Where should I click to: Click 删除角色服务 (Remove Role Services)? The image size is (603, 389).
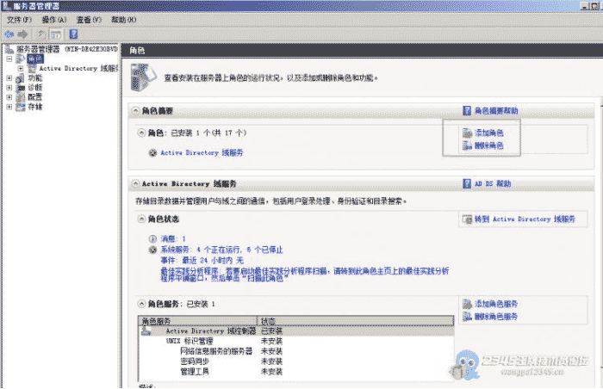(495, 317)
